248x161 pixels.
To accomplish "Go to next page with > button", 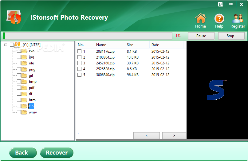I will pyautogui.click(x=174, y=136).
